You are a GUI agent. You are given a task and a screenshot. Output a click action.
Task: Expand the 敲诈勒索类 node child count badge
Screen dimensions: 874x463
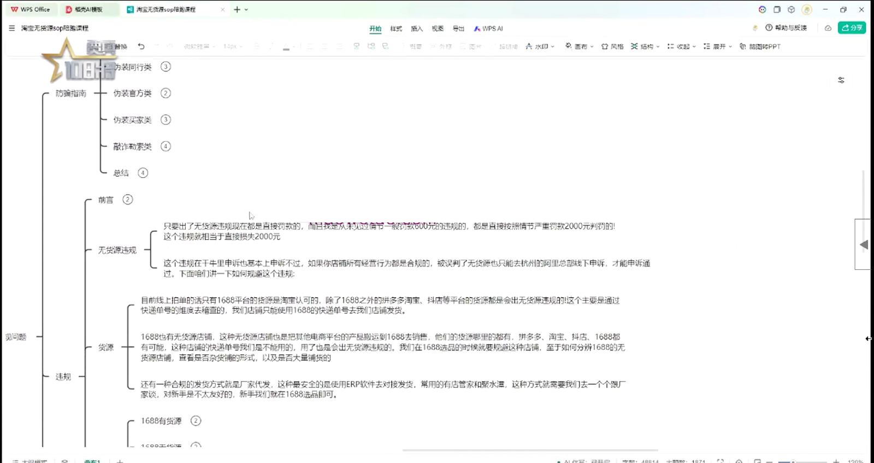click(x=166, y=146)
